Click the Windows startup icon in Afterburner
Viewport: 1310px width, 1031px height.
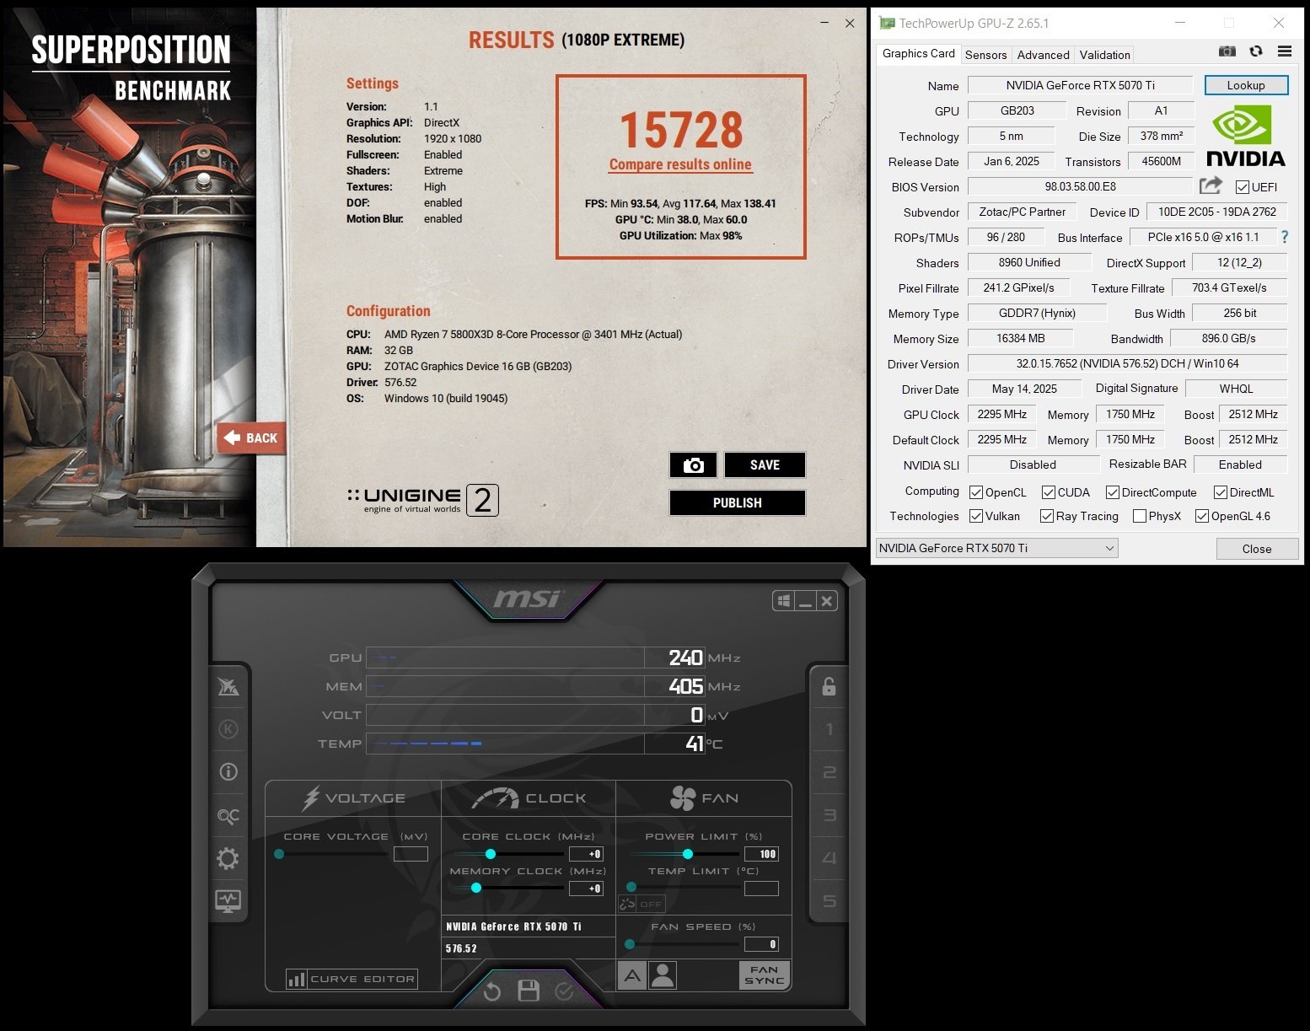pyautogui.click(x=783, y=601)
